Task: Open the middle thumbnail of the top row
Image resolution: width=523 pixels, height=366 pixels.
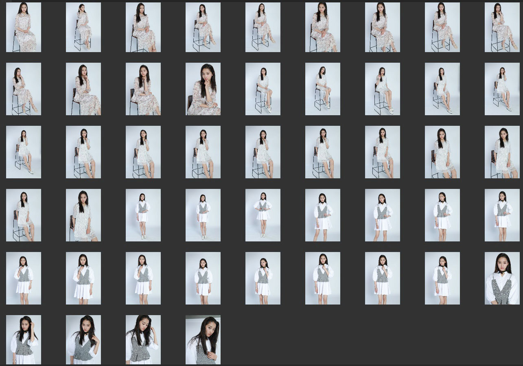Action: [x=263, y=27]
